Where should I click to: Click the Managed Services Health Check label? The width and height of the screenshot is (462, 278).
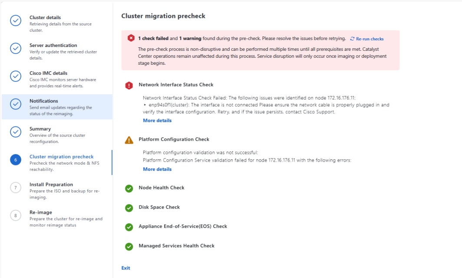(x=176, y=245)
